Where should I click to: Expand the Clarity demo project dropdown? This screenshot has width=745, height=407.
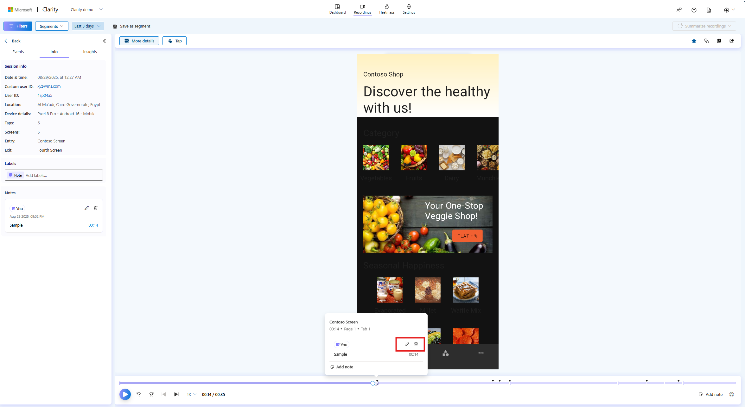tap(86, 9)
